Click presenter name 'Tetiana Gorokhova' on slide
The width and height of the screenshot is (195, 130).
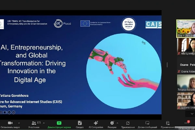click(x=14, y=96)
